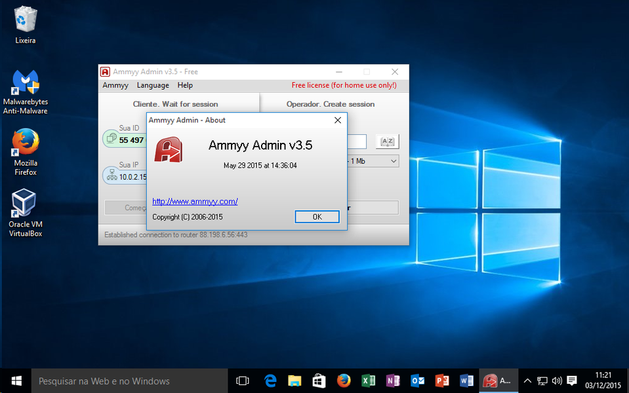Viewport: 629px width, 393px height.
Task: Show hidden system tray icons
Action: point(527,381)
